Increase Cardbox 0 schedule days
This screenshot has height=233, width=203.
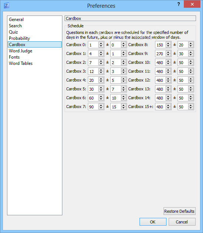click(101, 43)
